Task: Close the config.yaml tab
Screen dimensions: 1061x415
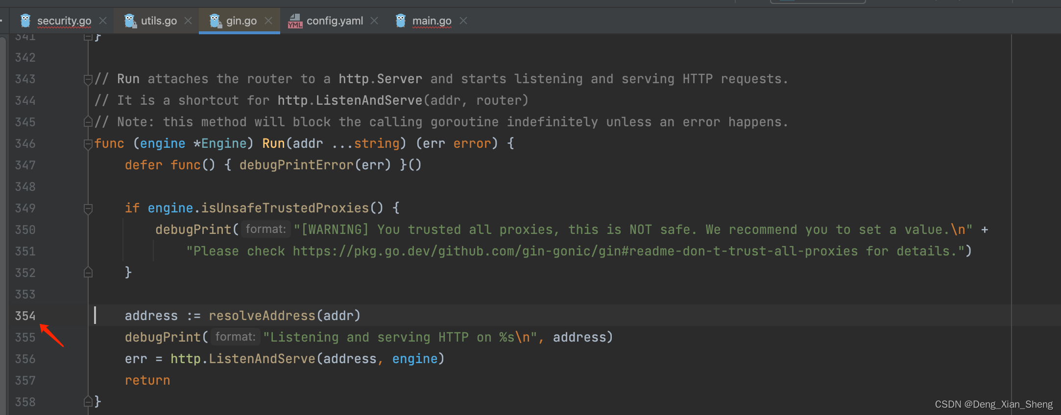Action: 374,21
